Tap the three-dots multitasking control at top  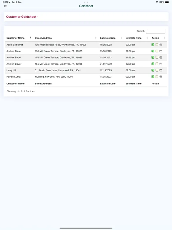[x=86, y=2]
